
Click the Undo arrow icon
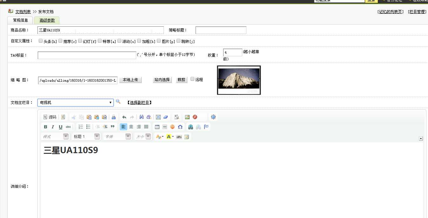click(x=124, y=117)
